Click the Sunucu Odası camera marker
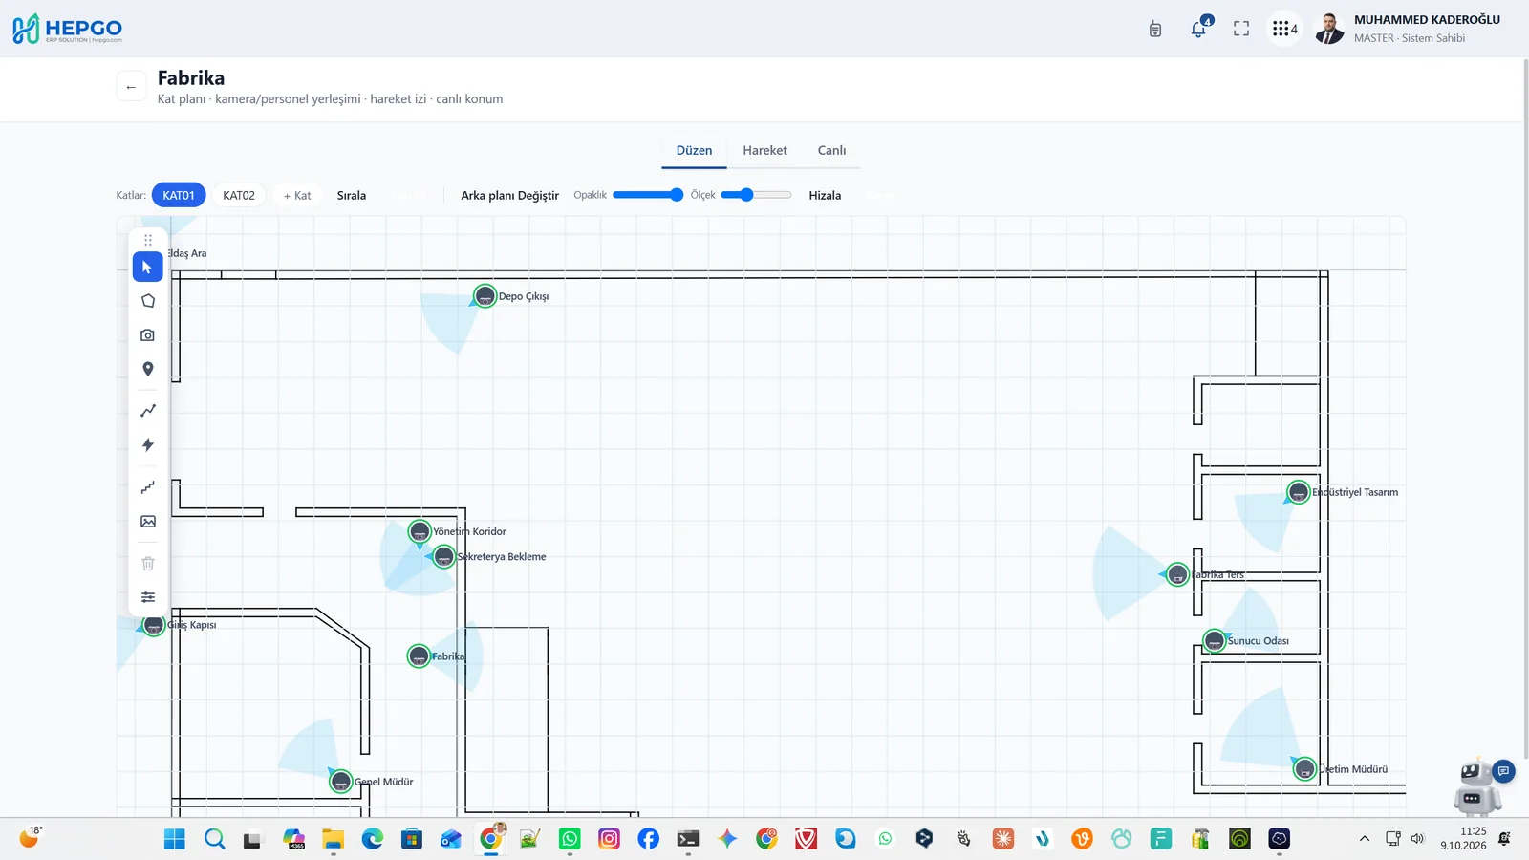Image resolution: width=1529 pixels, height=860 pixels. coord(1214,640)
